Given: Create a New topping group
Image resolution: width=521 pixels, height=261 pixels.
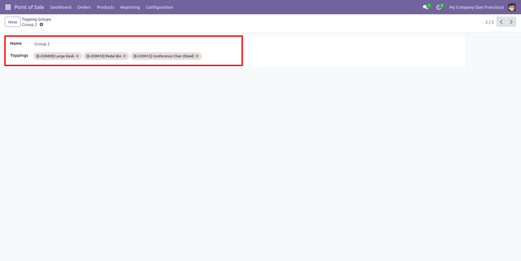Looking at the screenshot, I should 13,22.
